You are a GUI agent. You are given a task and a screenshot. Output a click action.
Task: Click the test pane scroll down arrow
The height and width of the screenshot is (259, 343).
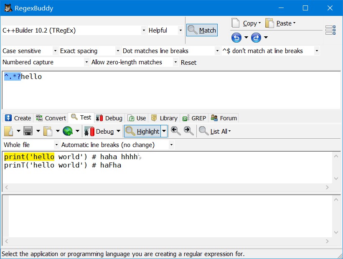(x=336, y=178)
